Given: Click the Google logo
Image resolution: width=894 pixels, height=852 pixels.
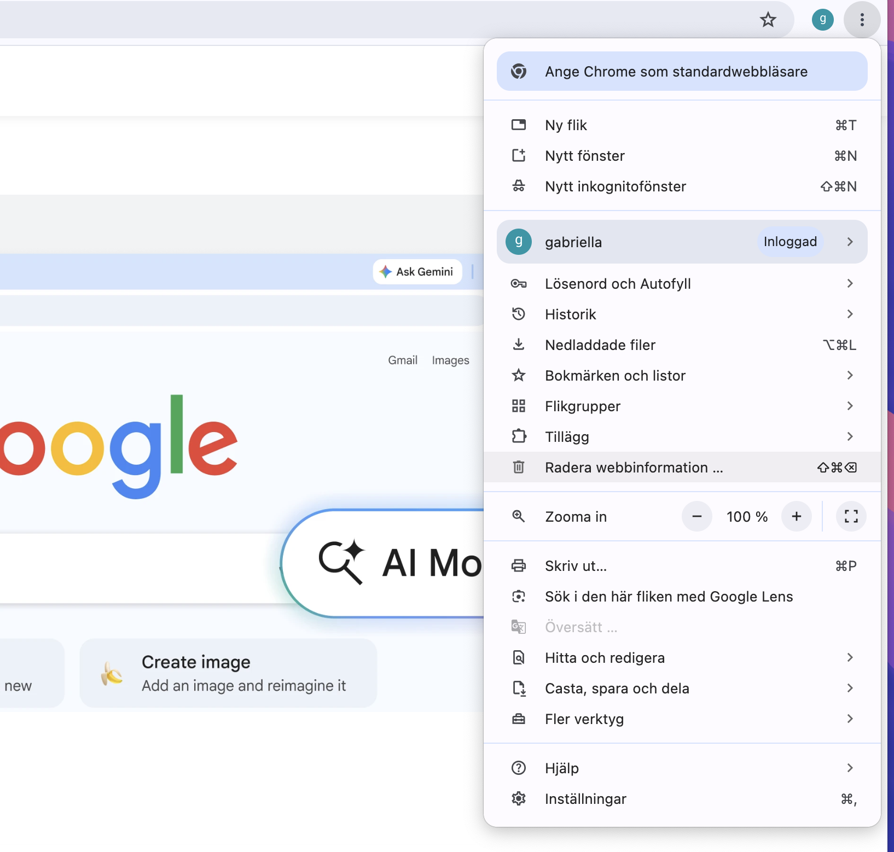Looking at the screenshot, I should [119, 446].
